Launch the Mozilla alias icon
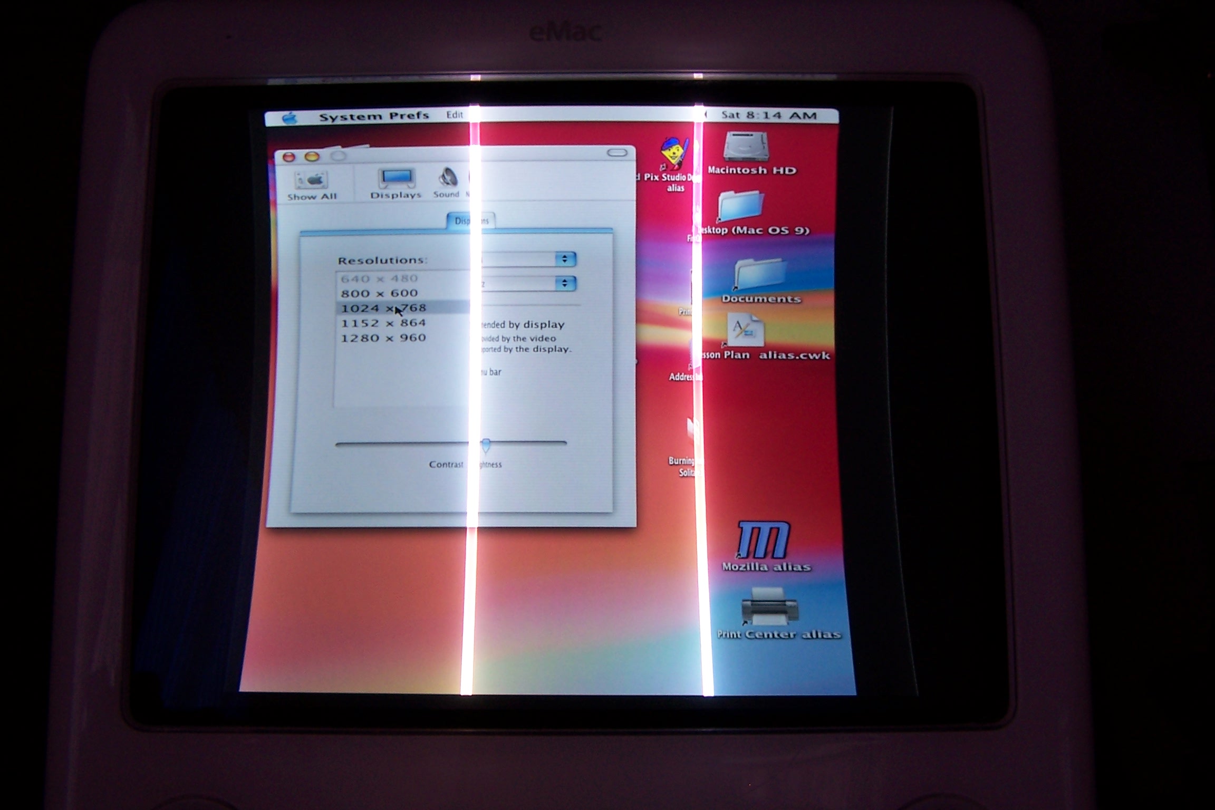The width and height of the screenshot is (1215, 810). (764, 541)
